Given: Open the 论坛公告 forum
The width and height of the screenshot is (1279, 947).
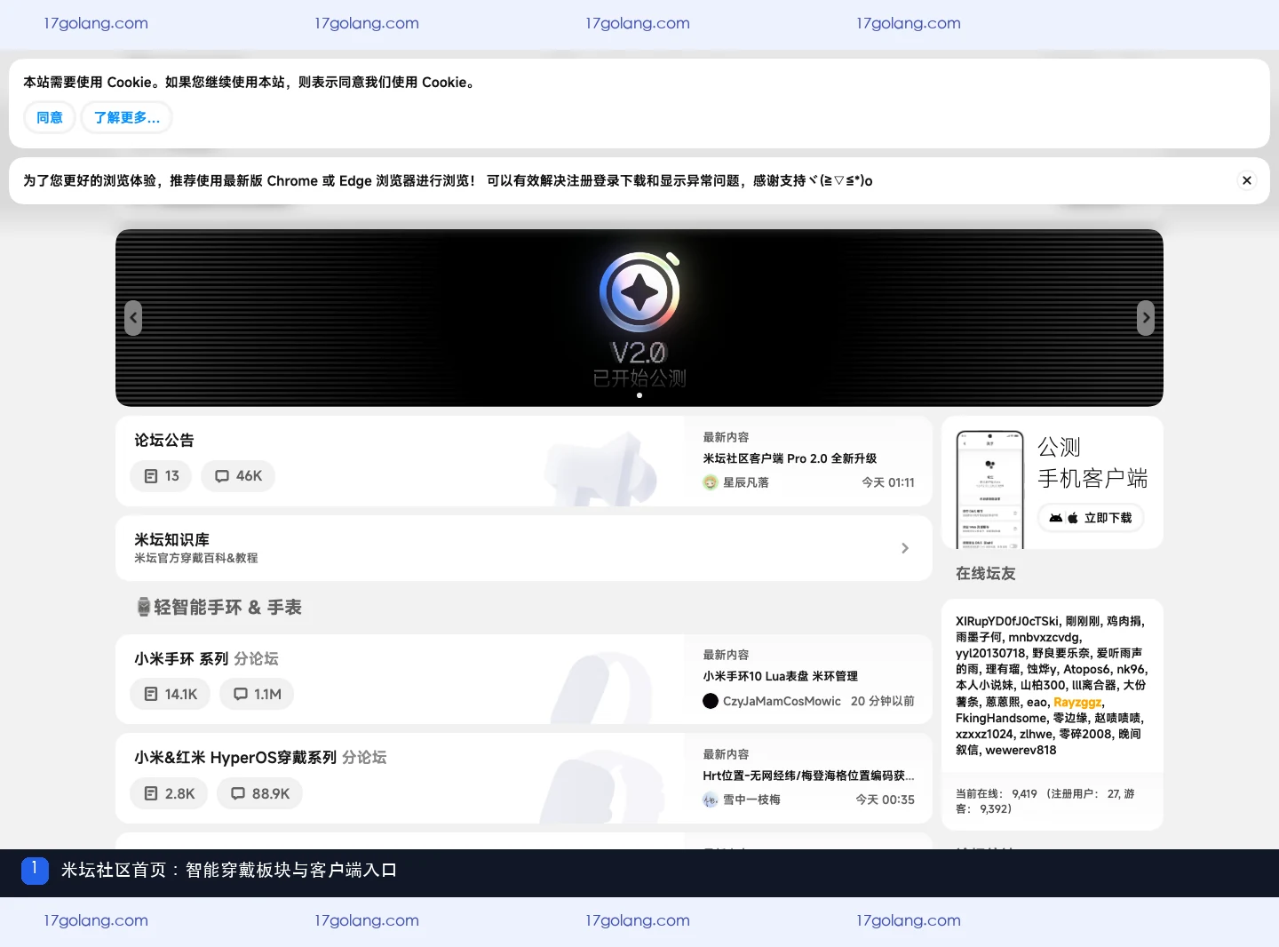Looking at the screenshot, I should tap(164, 440).
